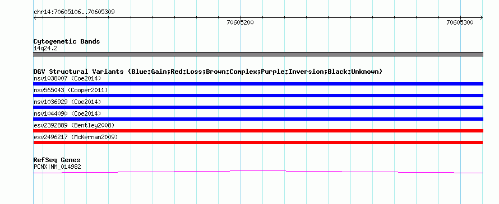Screen dimensions: 499x204
Task: Click the red loss bar for esv2392889
Action: [x=258, y=131]
